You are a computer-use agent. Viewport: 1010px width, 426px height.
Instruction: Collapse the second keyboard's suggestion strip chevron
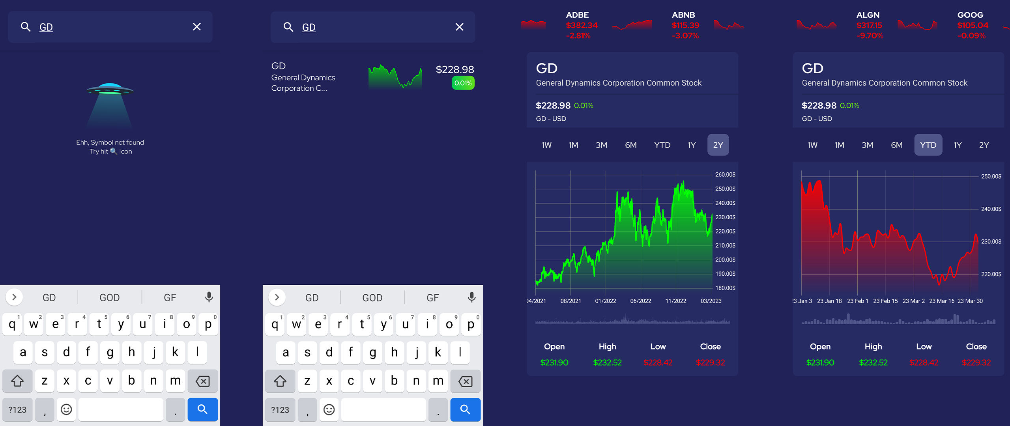pyautogui.click(x=277, y=297)
